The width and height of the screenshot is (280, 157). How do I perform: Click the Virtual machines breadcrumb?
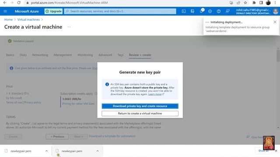click(28, 20)
